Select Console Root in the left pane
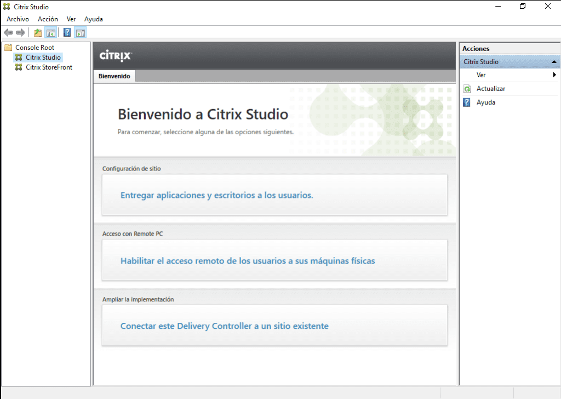561x399 pixels. click(36, 47)
